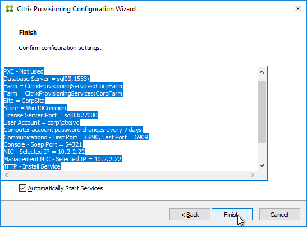This screenshot has height=227, width=307.
Task: Click the Citrix Provisioning app icon
Action: pos(10,9)
